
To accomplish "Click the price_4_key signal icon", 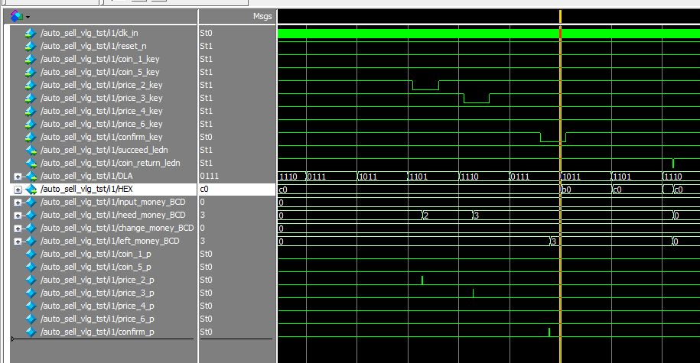I will point(31,111).
